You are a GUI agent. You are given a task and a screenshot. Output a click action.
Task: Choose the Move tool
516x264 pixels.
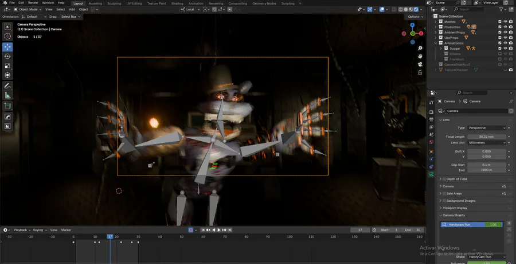coord(7,47)
